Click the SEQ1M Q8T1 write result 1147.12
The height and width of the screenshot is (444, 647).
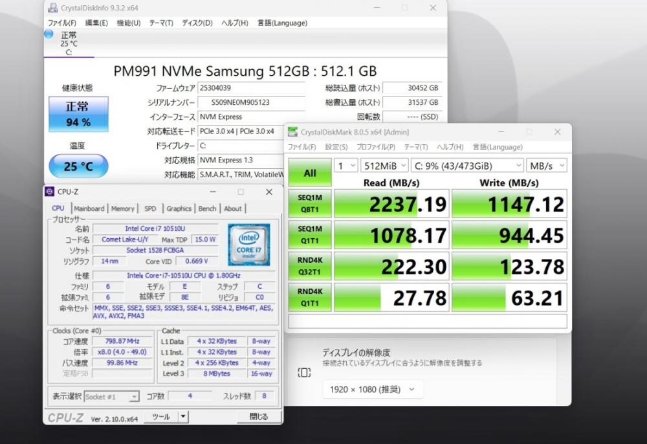point(510,203)
